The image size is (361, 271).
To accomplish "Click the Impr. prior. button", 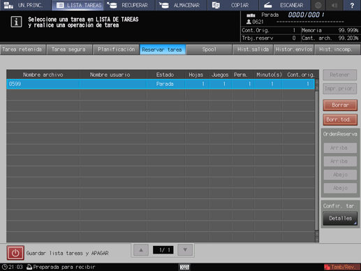I will point(340,89).
